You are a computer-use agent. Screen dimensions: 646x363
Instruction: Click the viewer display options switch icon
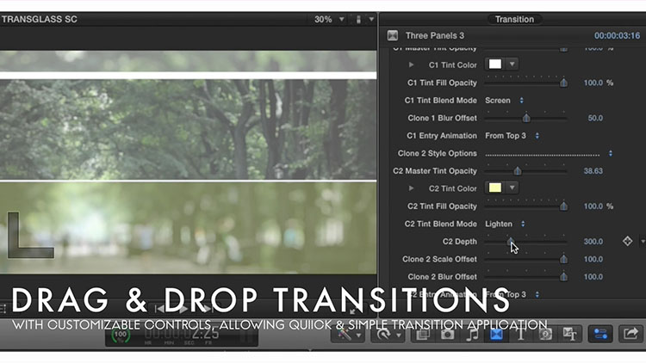(358, 19)
